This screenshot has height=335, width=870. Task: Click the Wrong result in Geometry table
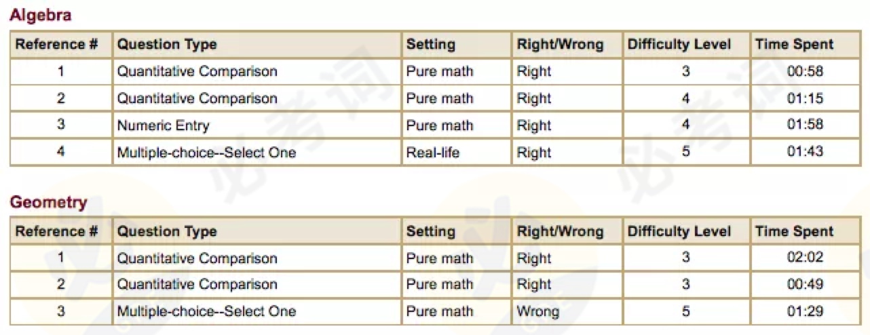tap(567, 312)
